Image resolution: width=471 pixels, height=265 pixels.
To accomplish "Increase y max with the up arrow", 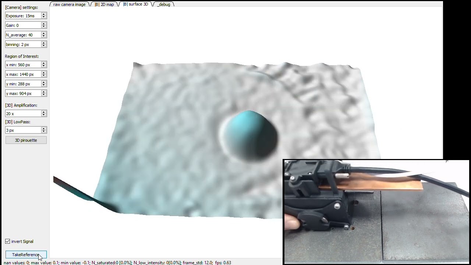I will [x=44, y=92].
